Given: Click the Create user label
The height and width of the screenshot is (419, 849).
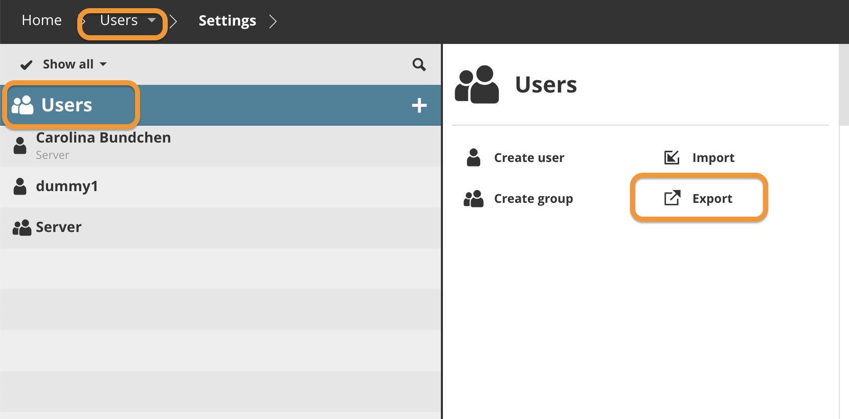Looking at the screenshot, I should 529,158.
